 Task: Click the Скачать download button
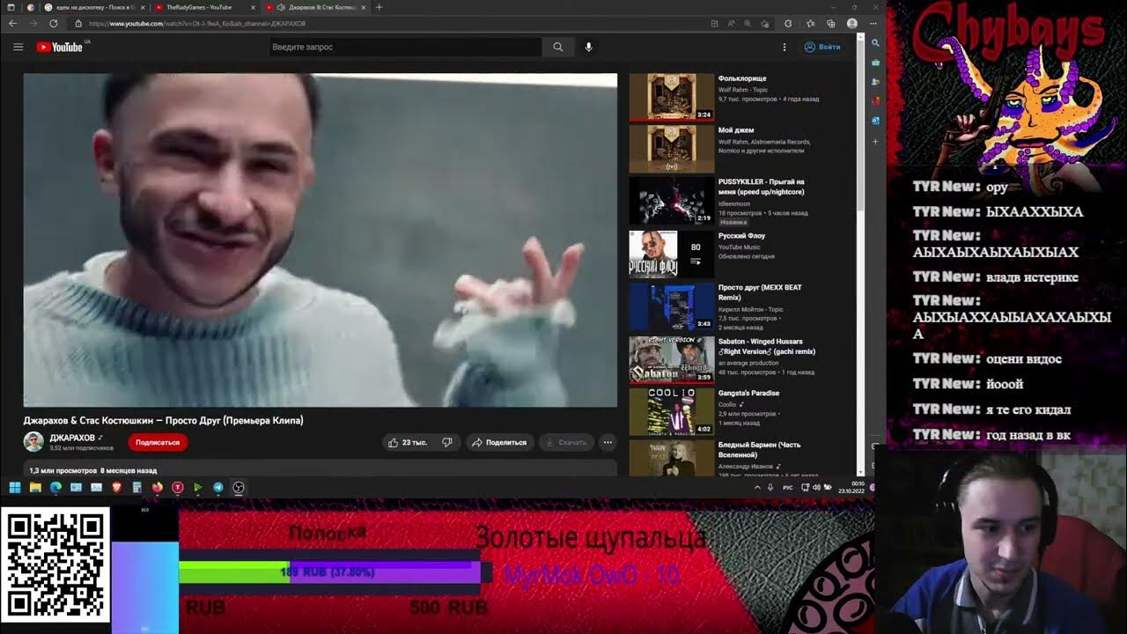click(x=565, y=442)
